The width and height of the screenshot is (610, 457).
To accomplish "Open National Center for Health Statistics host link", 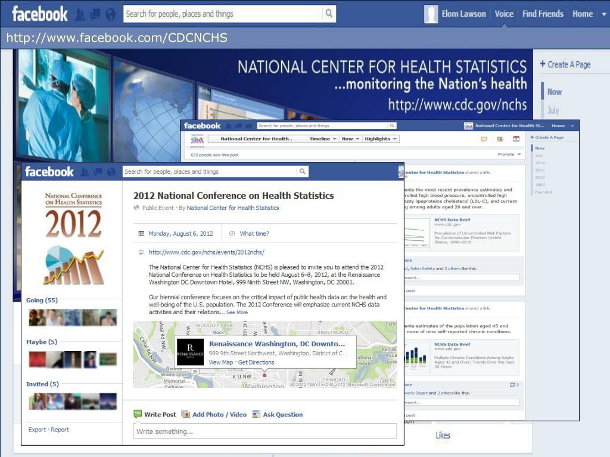I will 233,208.
